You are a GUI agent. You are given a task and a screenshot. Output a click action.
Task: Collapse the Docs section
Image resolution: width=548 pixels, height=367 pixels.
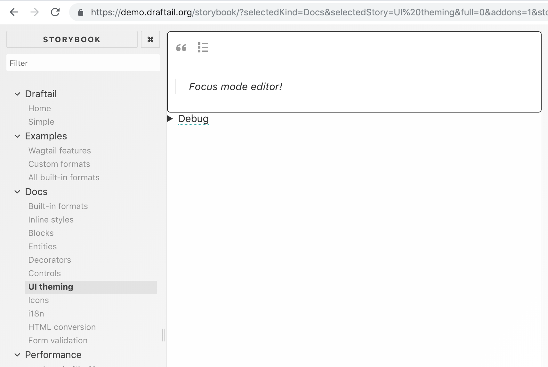(x=17, y=191)
